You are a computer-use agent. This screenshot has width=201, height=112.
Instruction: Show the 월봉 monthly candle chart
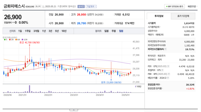tap(121, 31)
